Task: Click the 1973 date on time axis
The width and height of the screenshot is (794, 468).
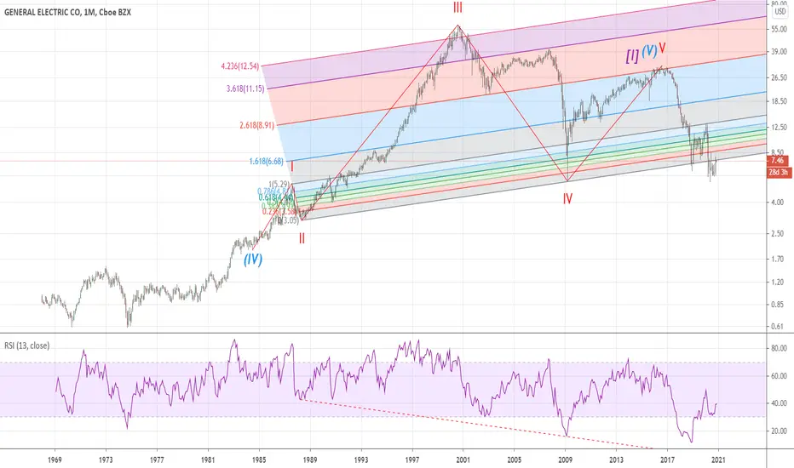Action: 106,459
